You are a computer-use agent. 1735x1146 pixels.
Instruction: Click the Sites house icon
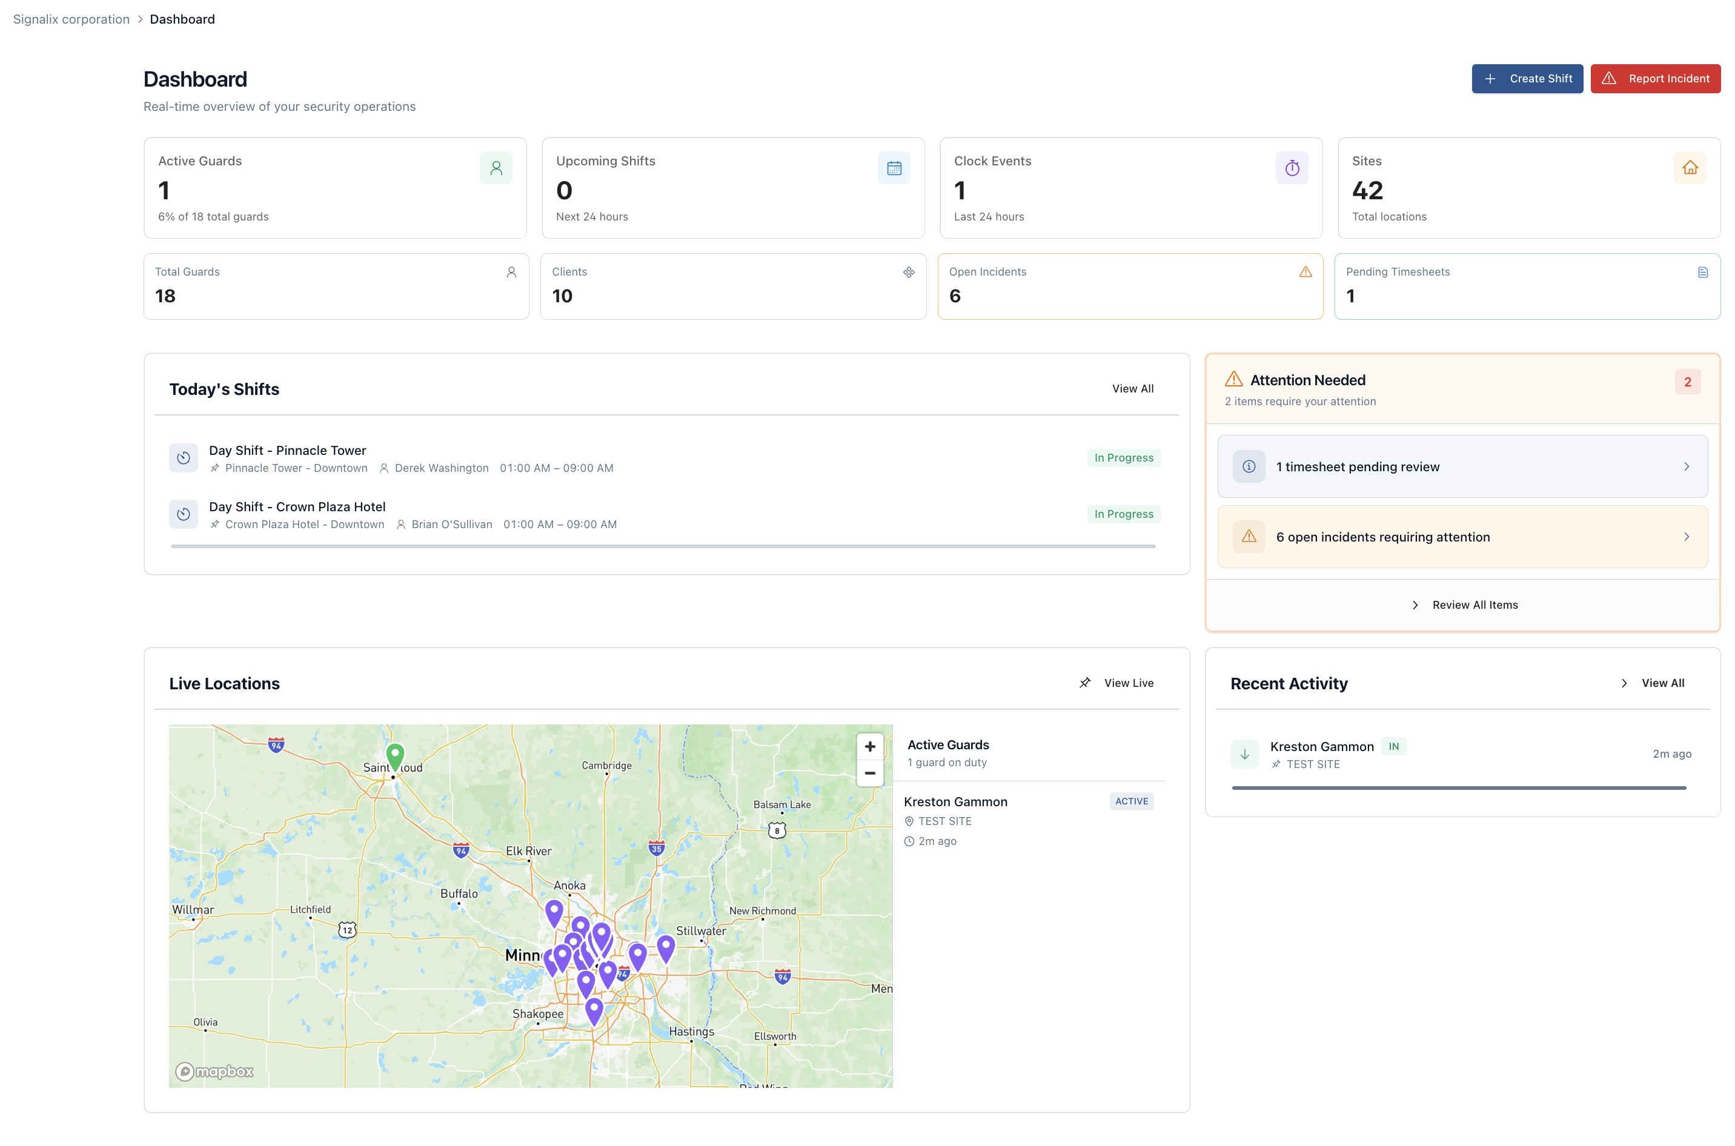click(x=1689, y=168)
